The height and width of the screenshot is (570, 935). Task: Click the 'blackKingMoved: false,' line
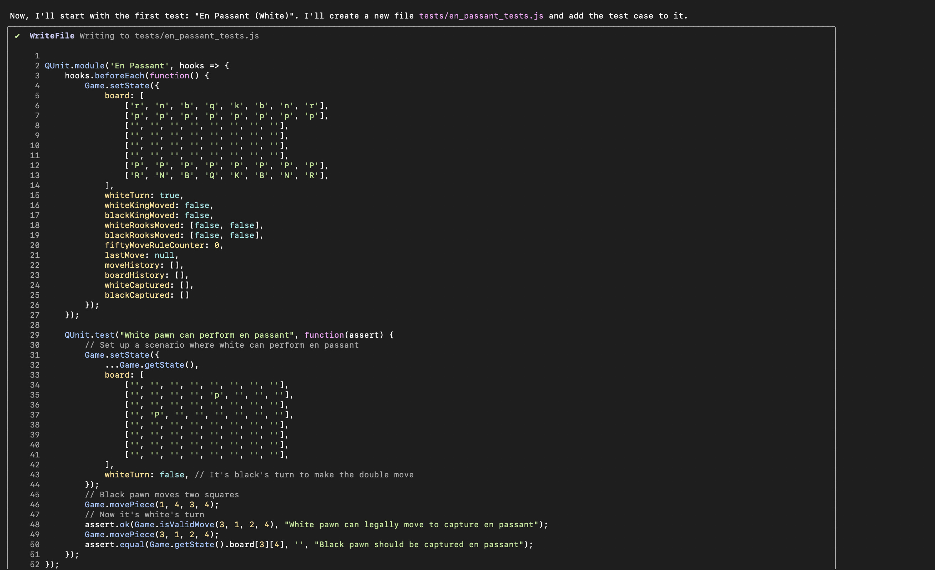click(159, 215)
